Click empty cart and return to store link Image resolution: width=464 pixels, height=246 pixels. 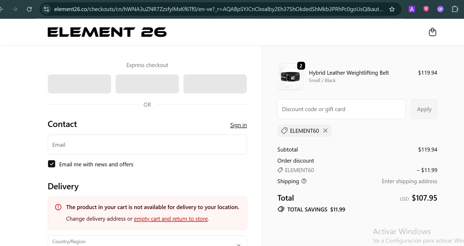(171, 219)
